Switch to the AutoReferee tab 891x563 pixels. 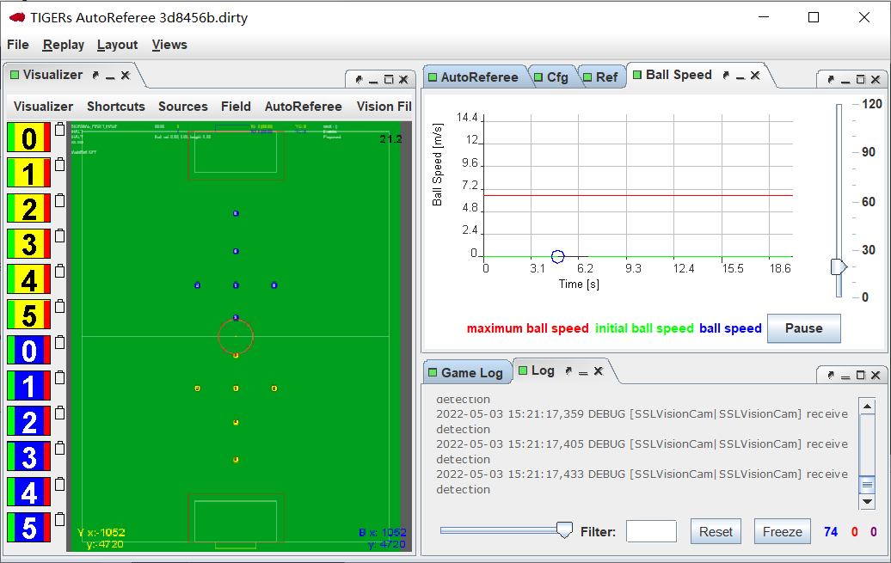pyautogui.click(x=479, y=76)
